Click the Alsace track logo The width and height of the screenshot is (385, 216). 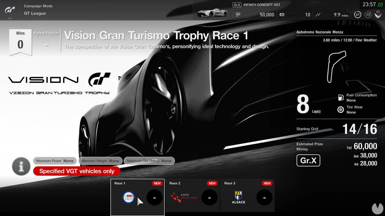[x=239, y=197]
